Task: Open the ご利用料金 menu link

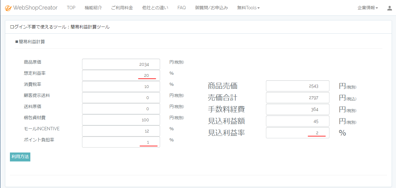Action: tap(122, 8)
